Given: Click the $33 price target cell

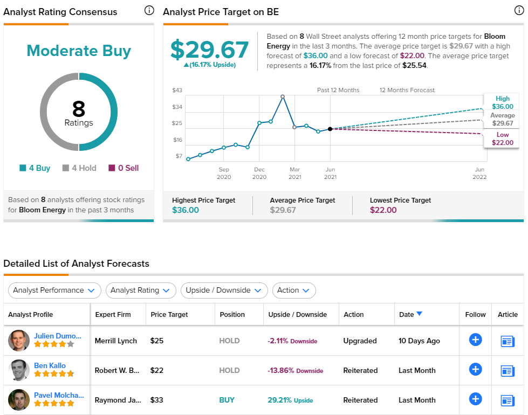Looking at the screenshot, I should tap(156, 400).
